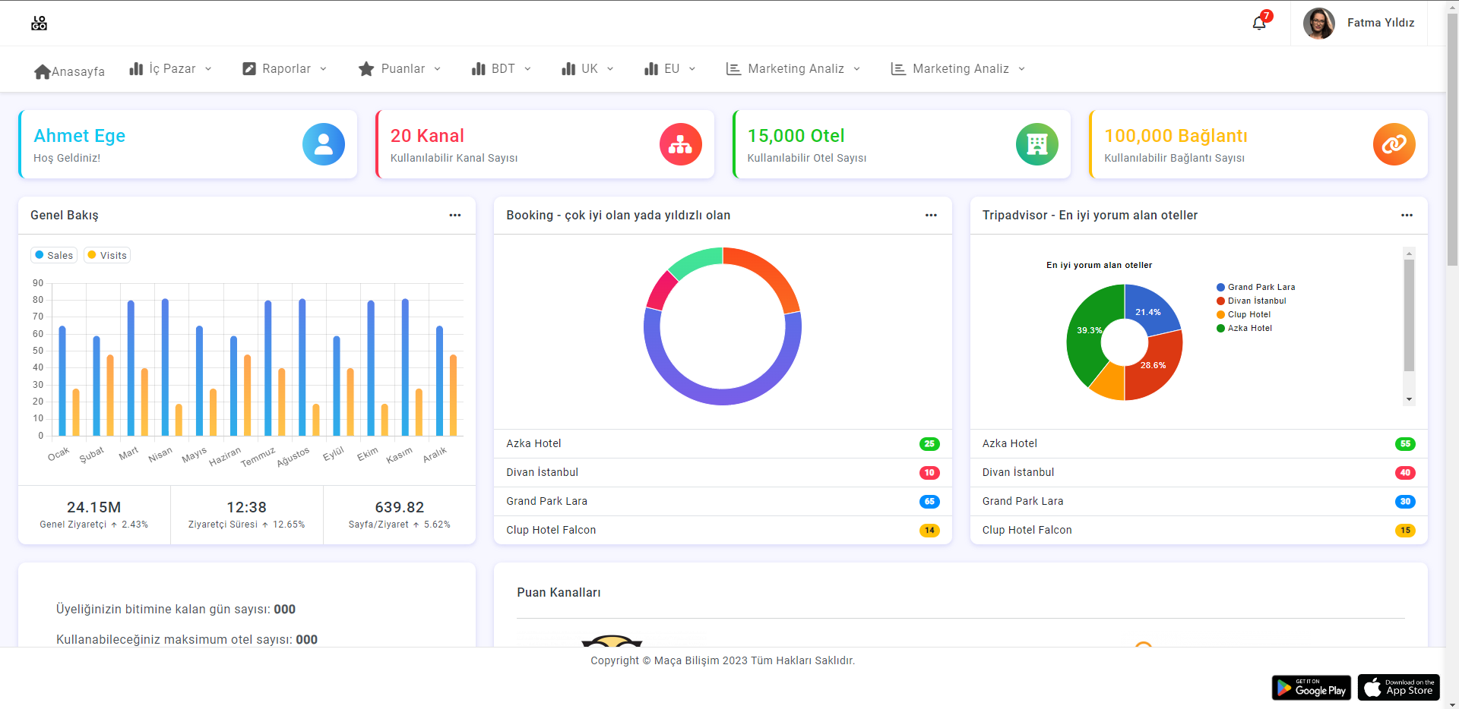Click the green hotel building icon
This screenshot has width=1459, height=709.
tap(1036, 144)
